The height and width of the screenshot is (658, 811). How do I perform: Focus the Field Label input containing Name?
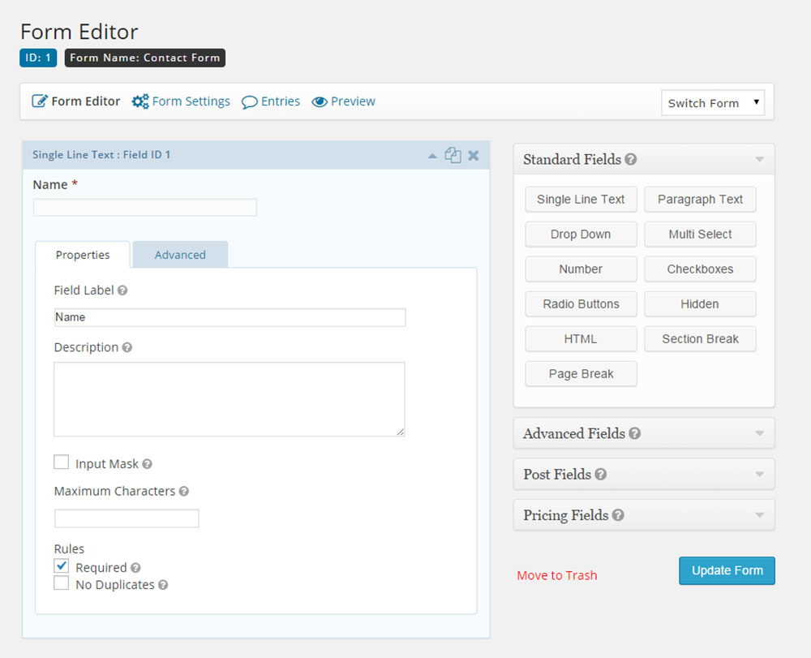230,317
